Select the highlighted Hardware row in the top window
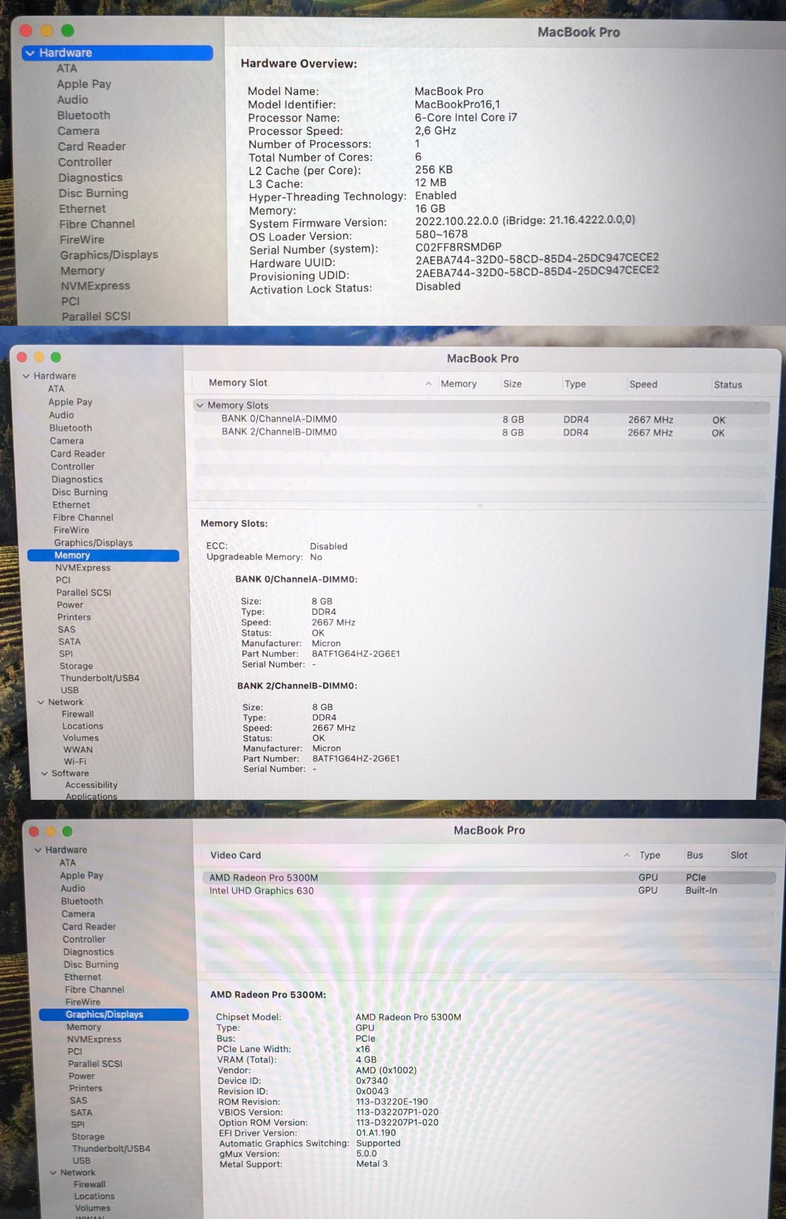The width and height of the screenshot is (786, 1219). [x=118, y=53]
